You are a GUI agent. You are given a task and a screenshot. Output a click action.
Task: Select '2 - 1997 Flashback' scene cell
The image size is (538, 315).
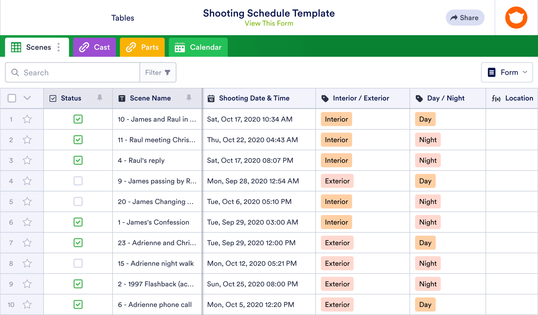tap(157, 284)
